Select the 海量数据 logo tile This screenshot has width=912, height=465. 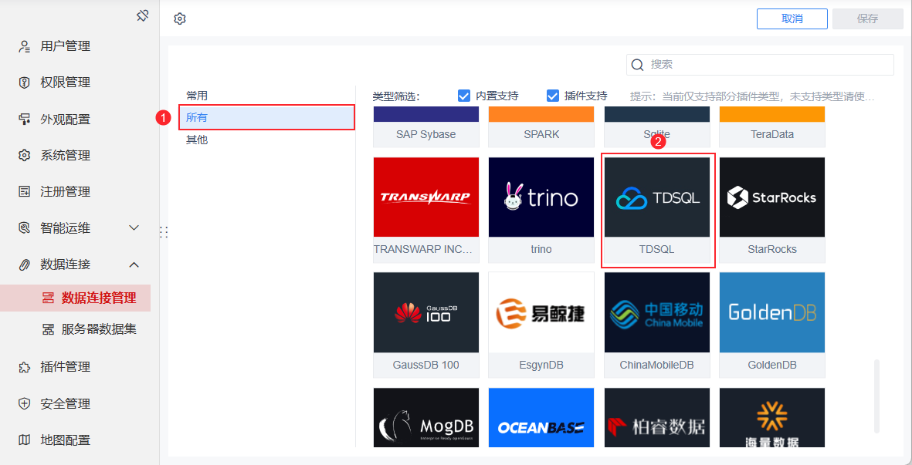pyautogui.click(x=772, y=417)
